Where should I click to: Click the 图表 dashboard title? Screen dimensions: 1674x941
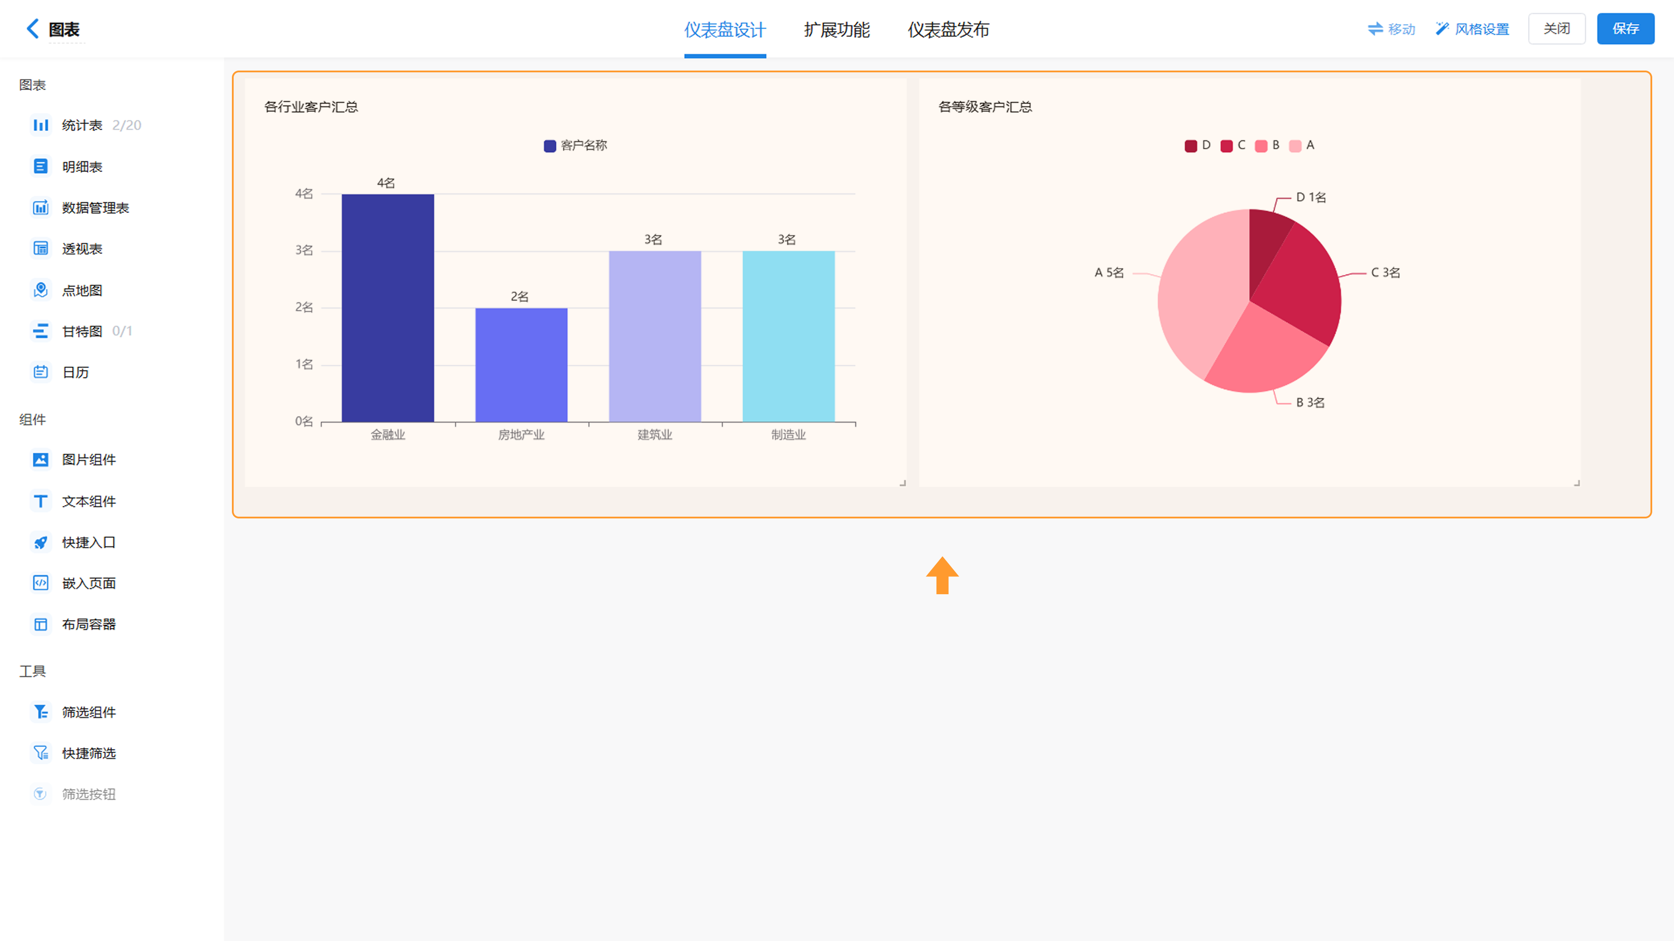coord(65,29)
